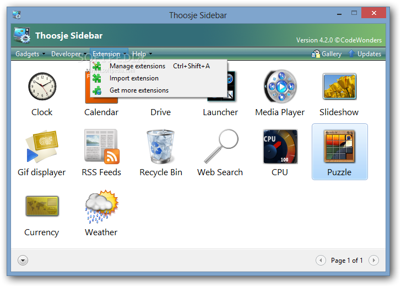Minimize the Thoosje Sidebar window
Screen dimensions: 401x287
[x=339, y=14]
